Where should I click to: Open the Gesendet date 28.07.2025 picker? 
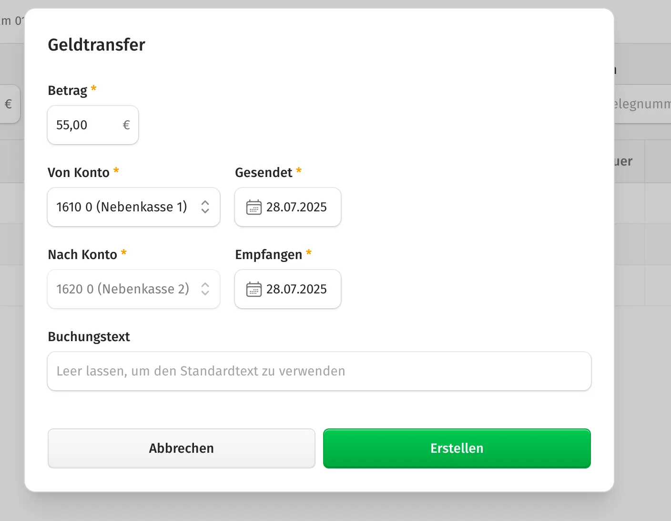288,207
